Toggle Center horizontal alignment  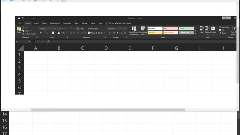[x=75, y=33]
